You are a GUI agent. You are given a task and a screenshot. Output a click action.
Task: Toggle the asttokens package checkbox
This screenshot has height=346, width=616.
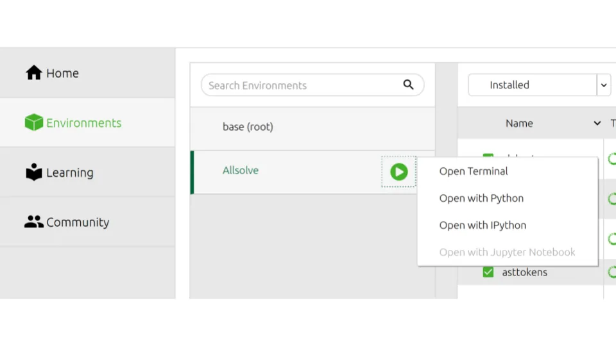pyautogui.click(x=488, y=272)
